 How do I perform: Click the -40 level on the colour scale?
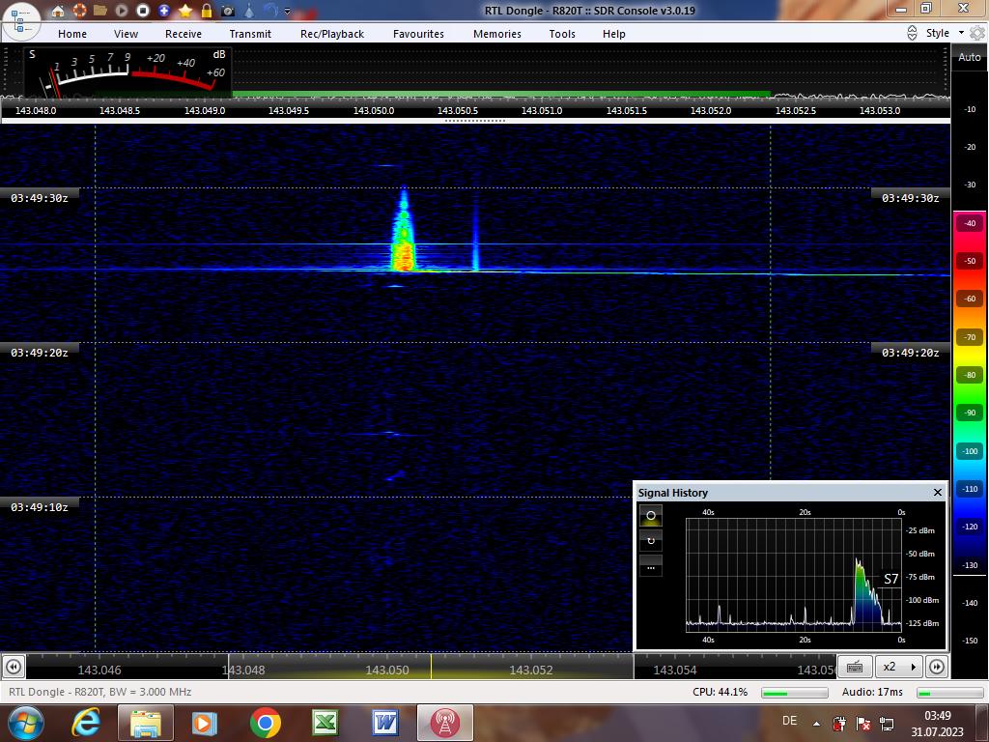970,223
